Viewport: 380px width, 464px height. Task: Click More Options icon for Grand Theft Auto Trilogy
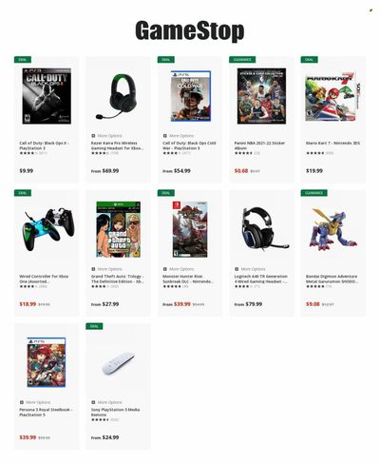(x=93, y=269)
